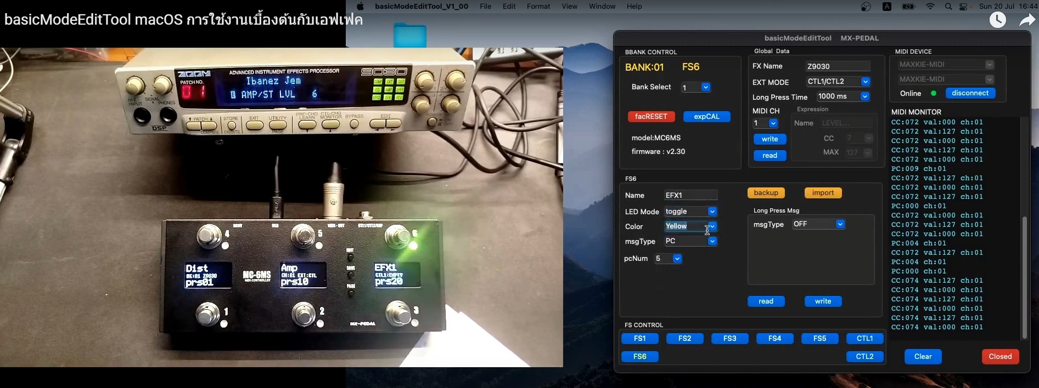Expand the Bank Select dropdown
This screenshot has height=388, width=1039.
click(x=706, y=88)
